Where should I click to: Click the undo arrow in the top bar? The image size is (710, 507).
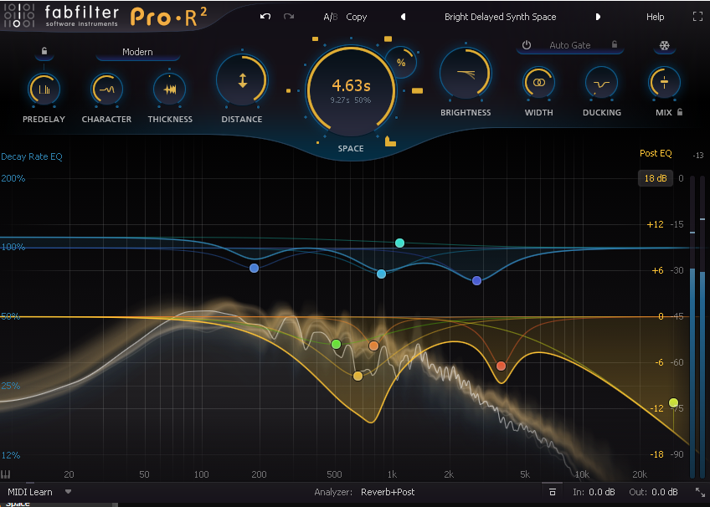coord(265,16)
